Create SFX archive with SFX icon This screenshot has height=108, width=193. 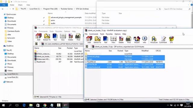(171, 40)
